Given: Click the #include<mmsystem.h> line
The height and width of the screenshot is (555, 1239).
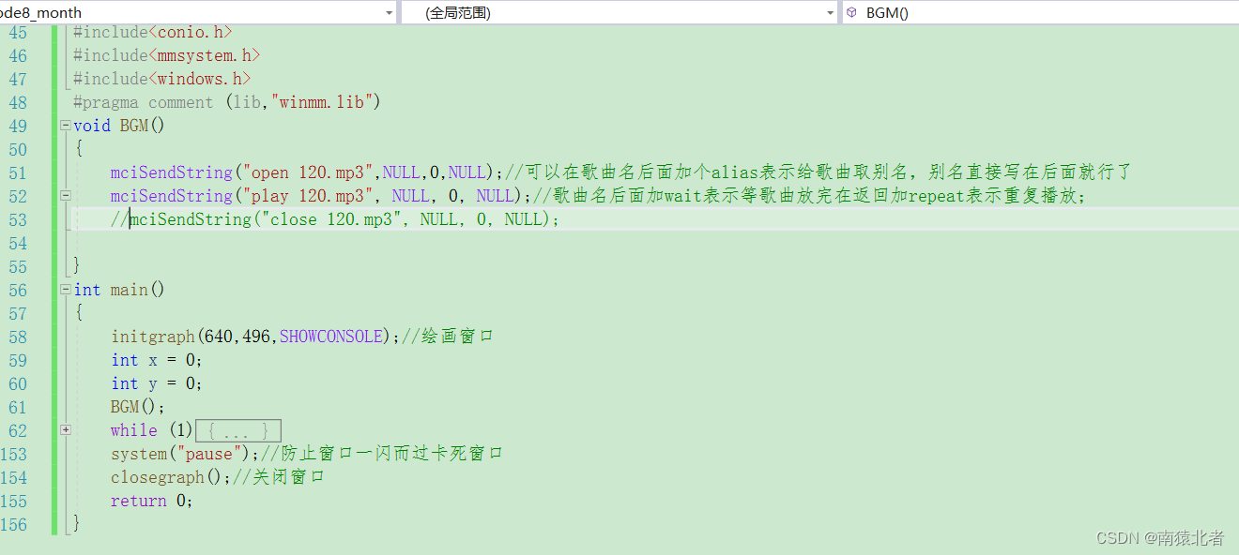Looking at the screenshot, I should [x=166, y=55].
